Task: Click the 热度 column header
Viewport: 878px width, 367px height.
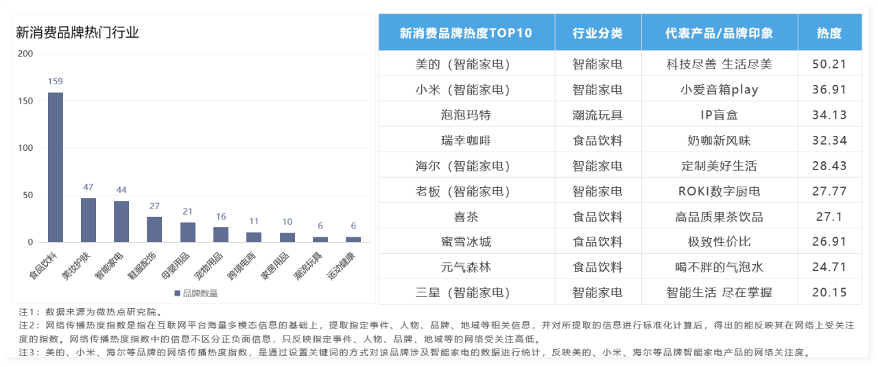Action: pos(829,33)
